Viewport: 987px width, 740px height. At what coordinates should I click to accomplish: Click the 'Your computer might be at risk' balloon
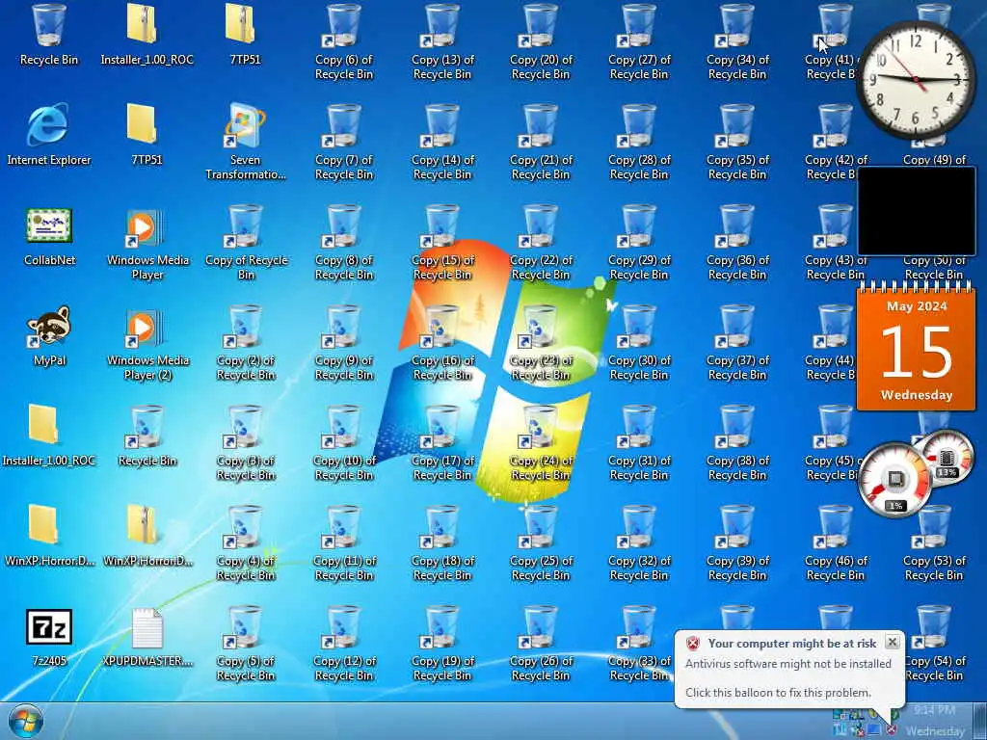pos(789,669)
